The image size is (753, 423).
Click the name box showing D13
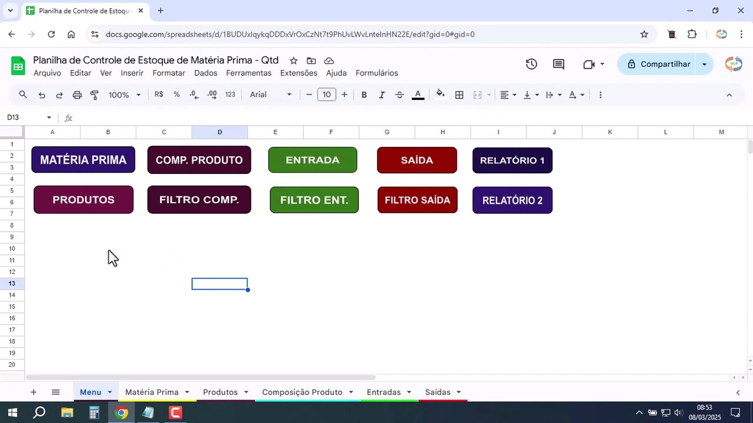tap(22, 117)
